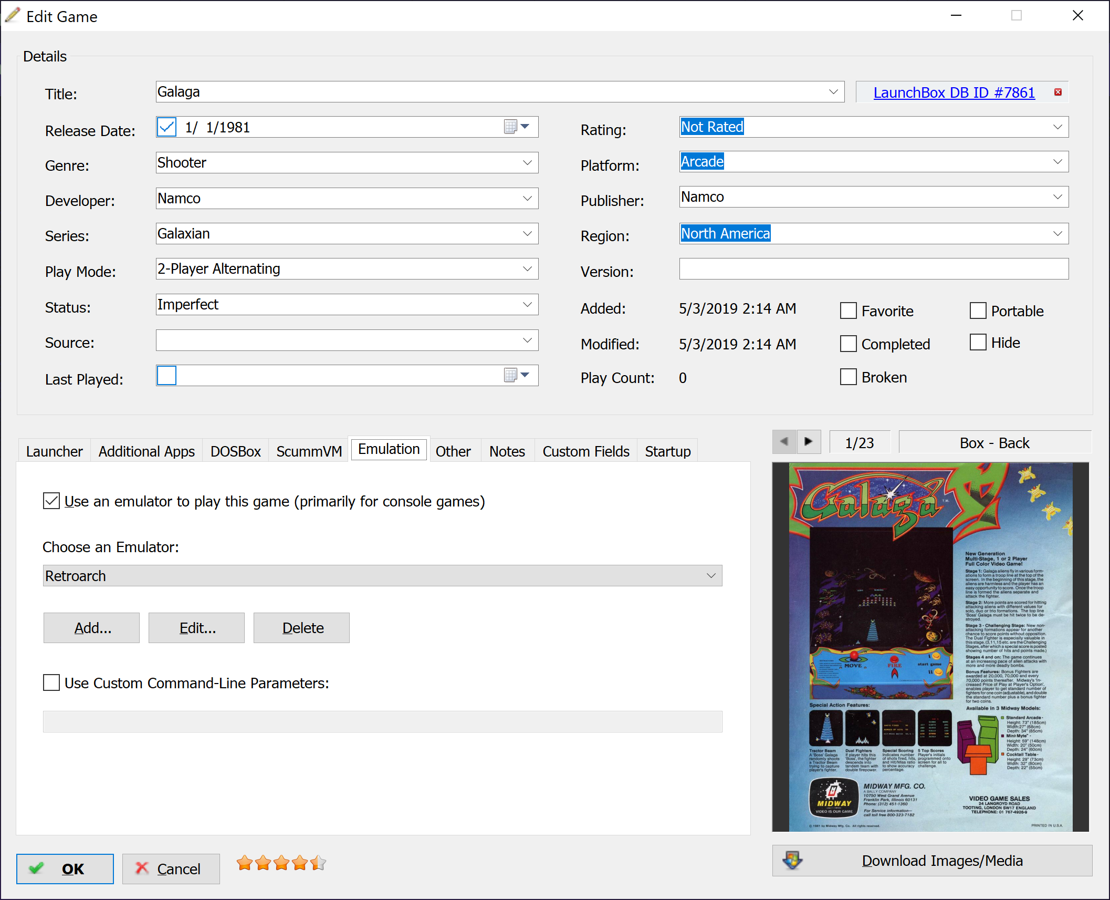Open the Genre dropdown showing Shooter

[x=528, y=163]
